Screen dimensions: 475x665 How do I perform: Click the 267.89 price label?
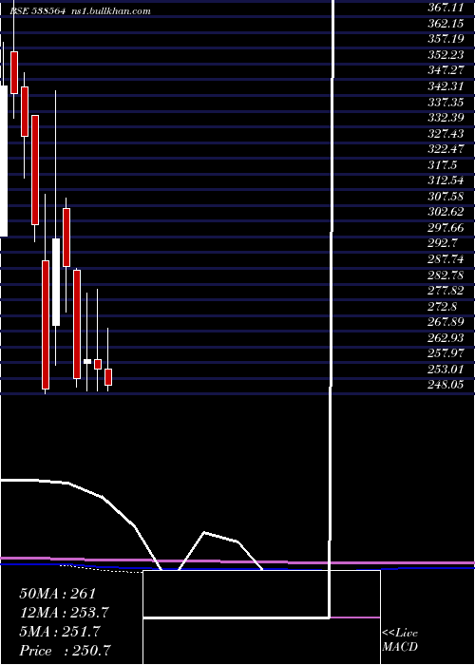(446, 322)
